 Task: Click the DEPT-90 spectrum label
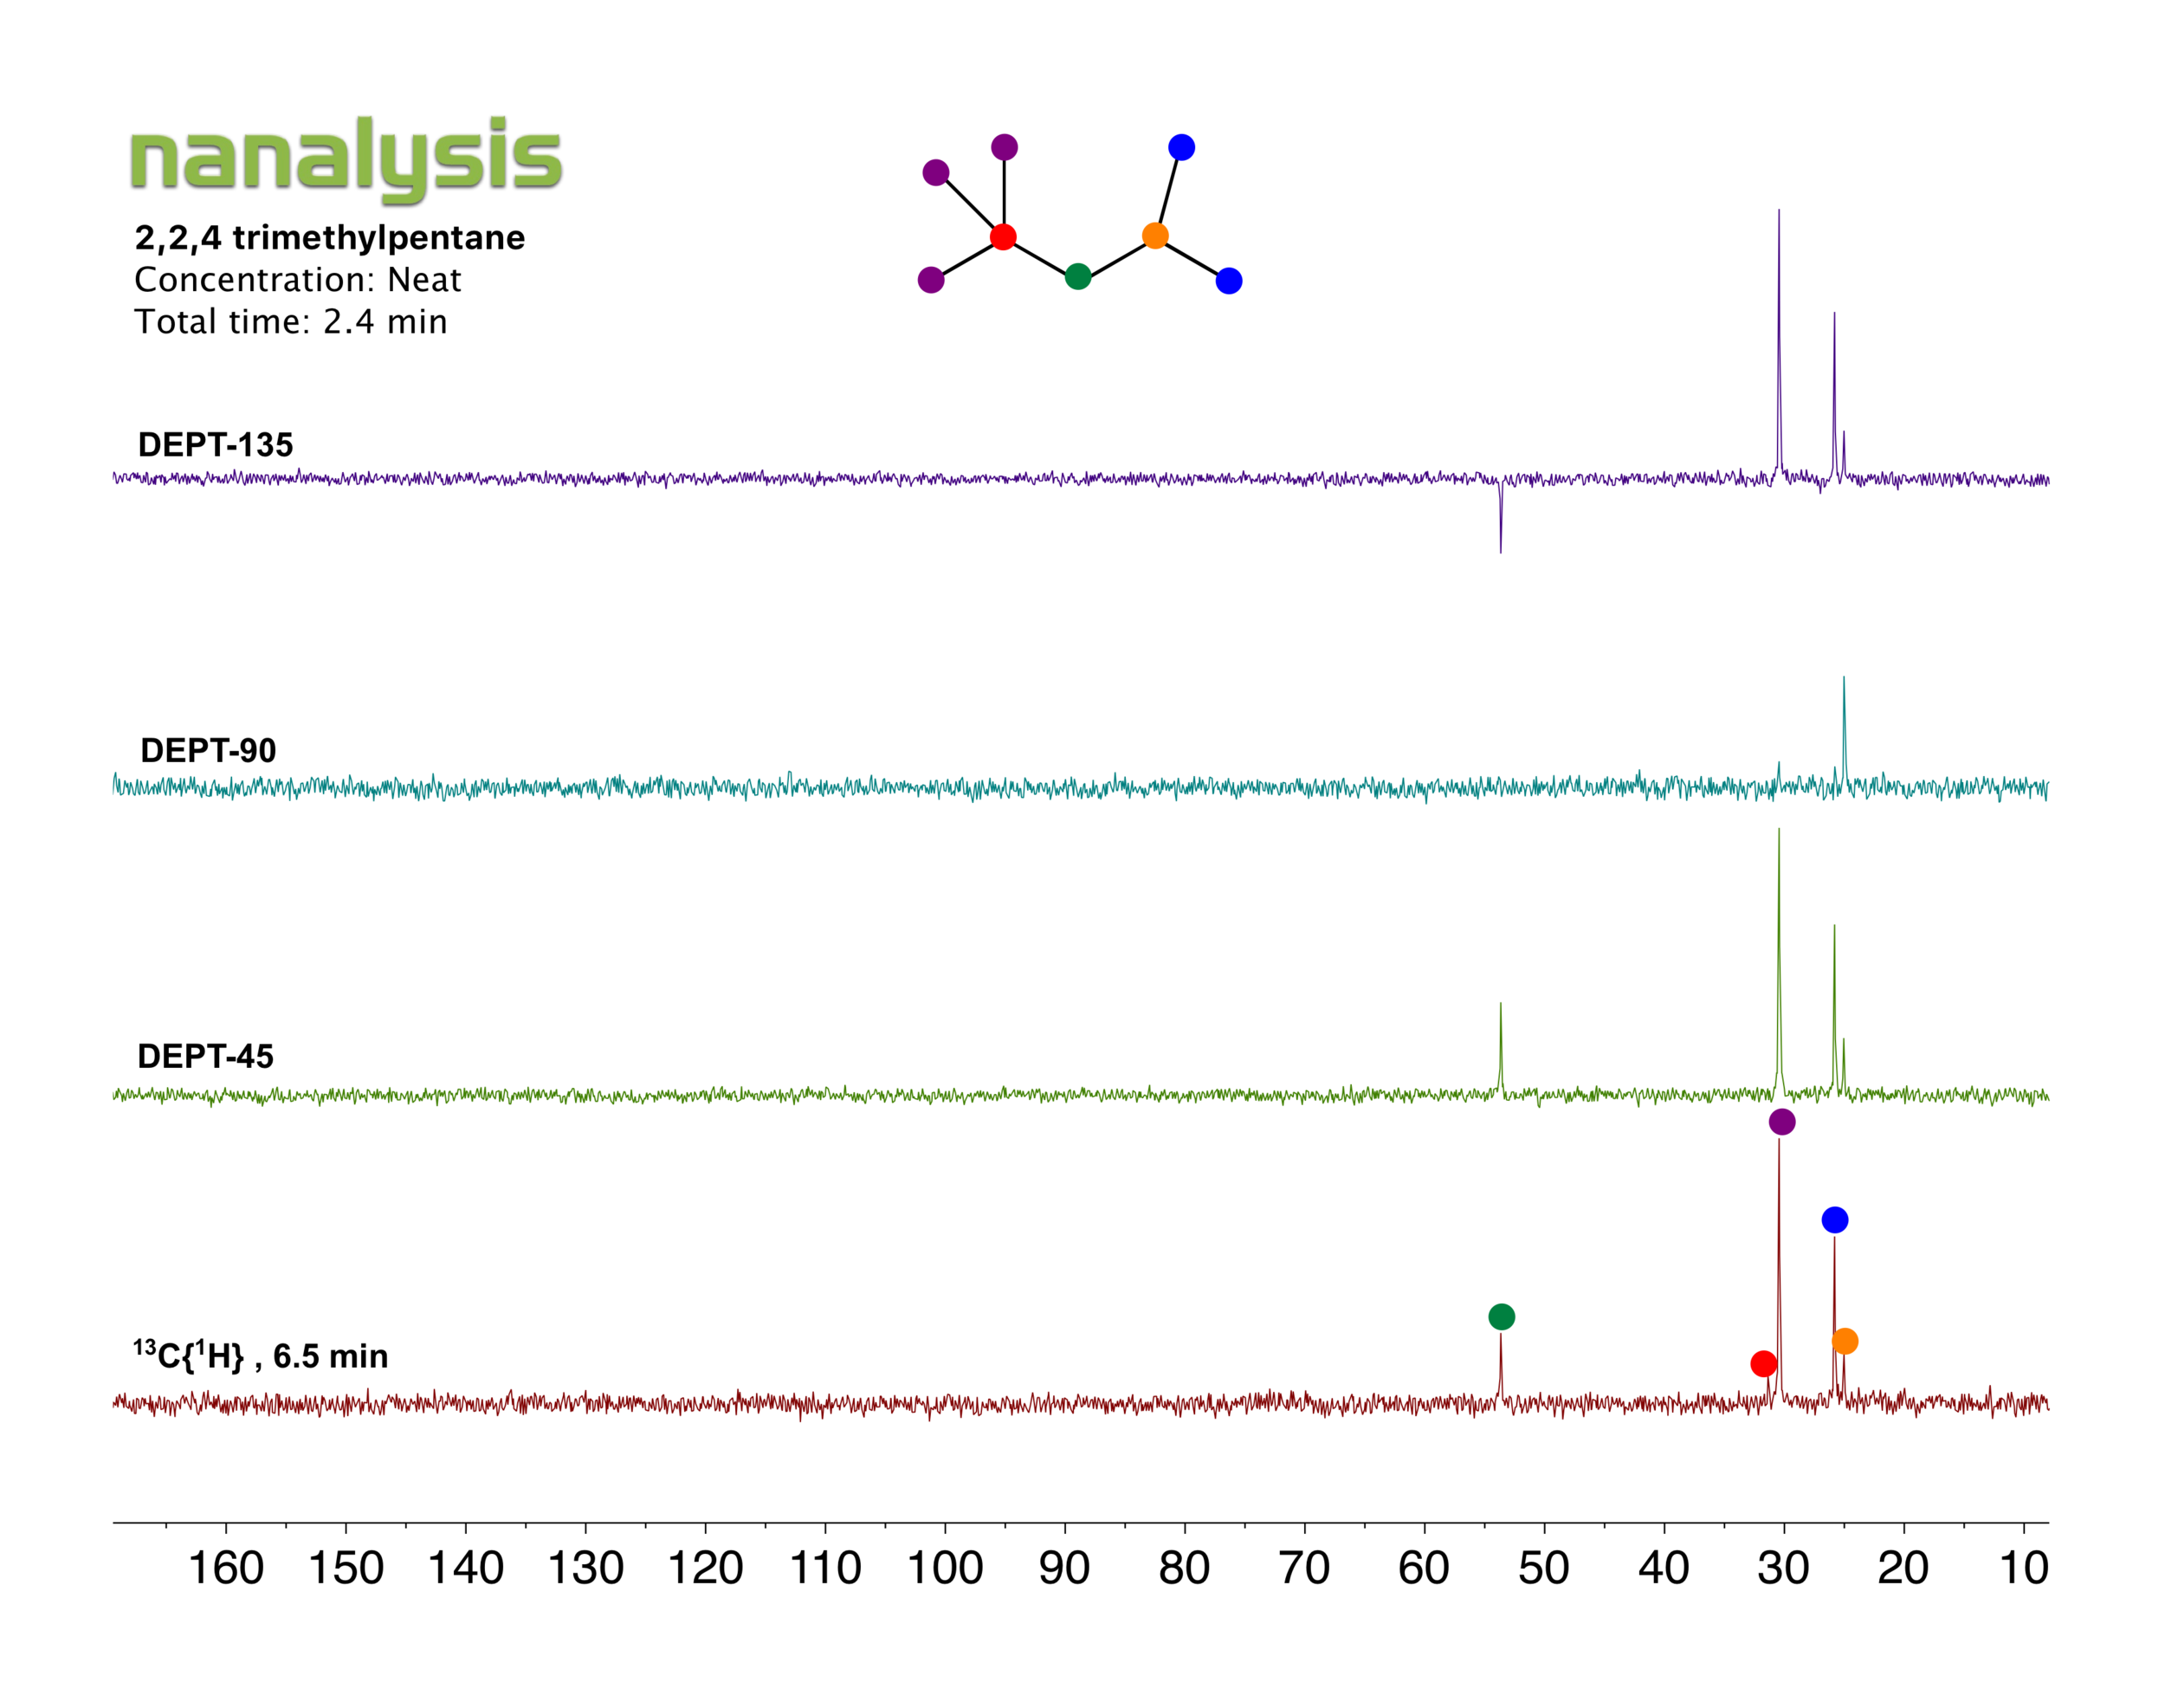(x=208, y=751)
